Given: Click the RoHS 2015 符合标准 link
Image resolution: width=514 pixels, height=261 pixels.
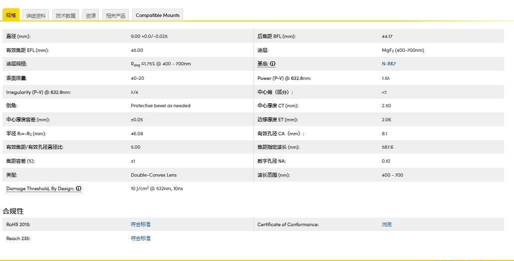Looking at the screenshot, I should coord(141,225).
